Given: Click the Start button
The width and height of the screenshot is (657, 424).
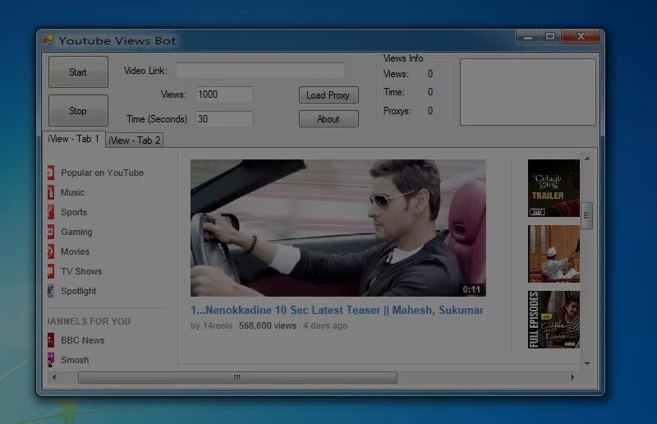Looking at the screenshot, I should pyautogui.click(x=78, y=72).
